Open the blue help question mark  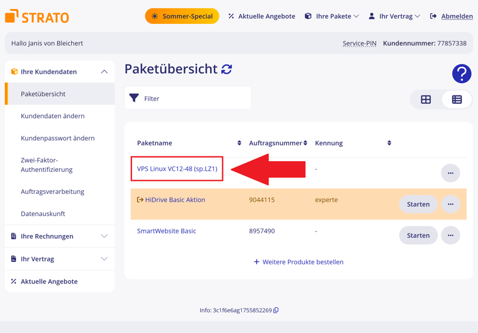pyautogui.click(x=461, y=73)
